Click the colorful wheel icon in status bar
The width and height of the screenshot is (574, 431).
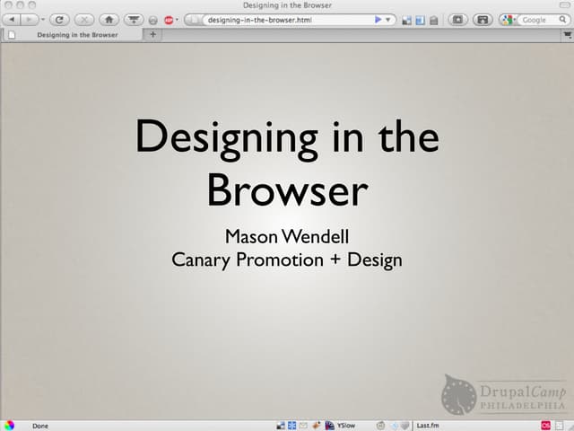(x=8, y=425)
